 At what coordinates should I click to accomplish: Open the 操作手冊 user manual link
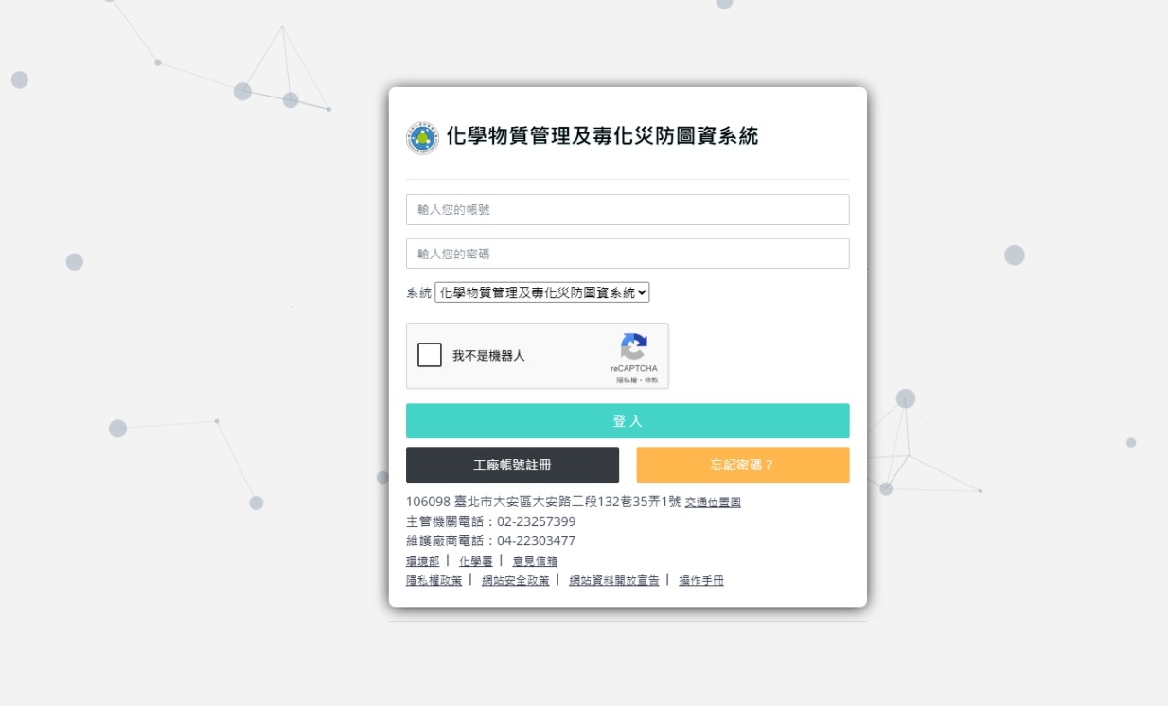tap(701, 581)
